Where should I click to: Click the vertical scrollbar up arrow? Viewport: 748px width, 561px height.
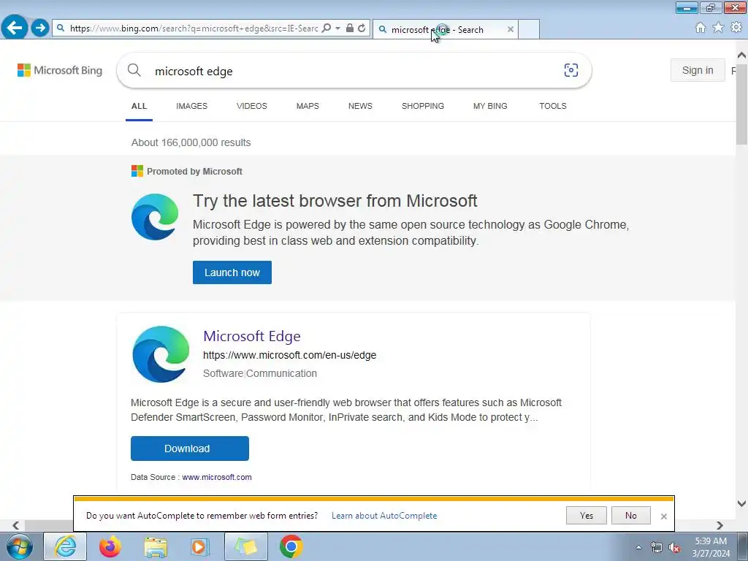tap(742, 56)
